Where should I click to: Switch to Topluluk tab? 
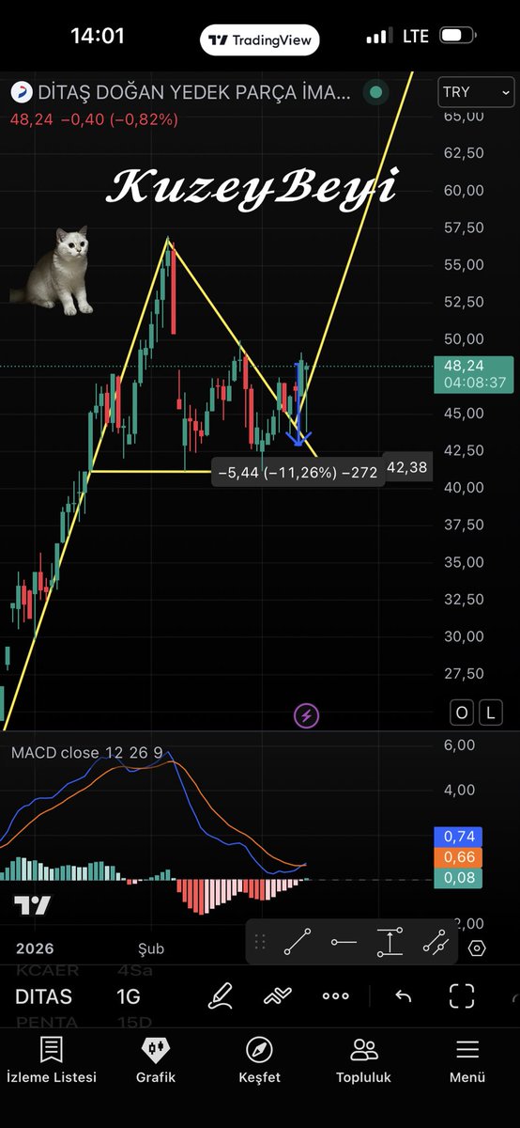tap(363, 1060)
